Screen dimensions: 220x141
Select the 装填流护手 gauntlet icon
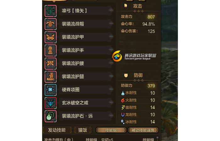point(51,50)
